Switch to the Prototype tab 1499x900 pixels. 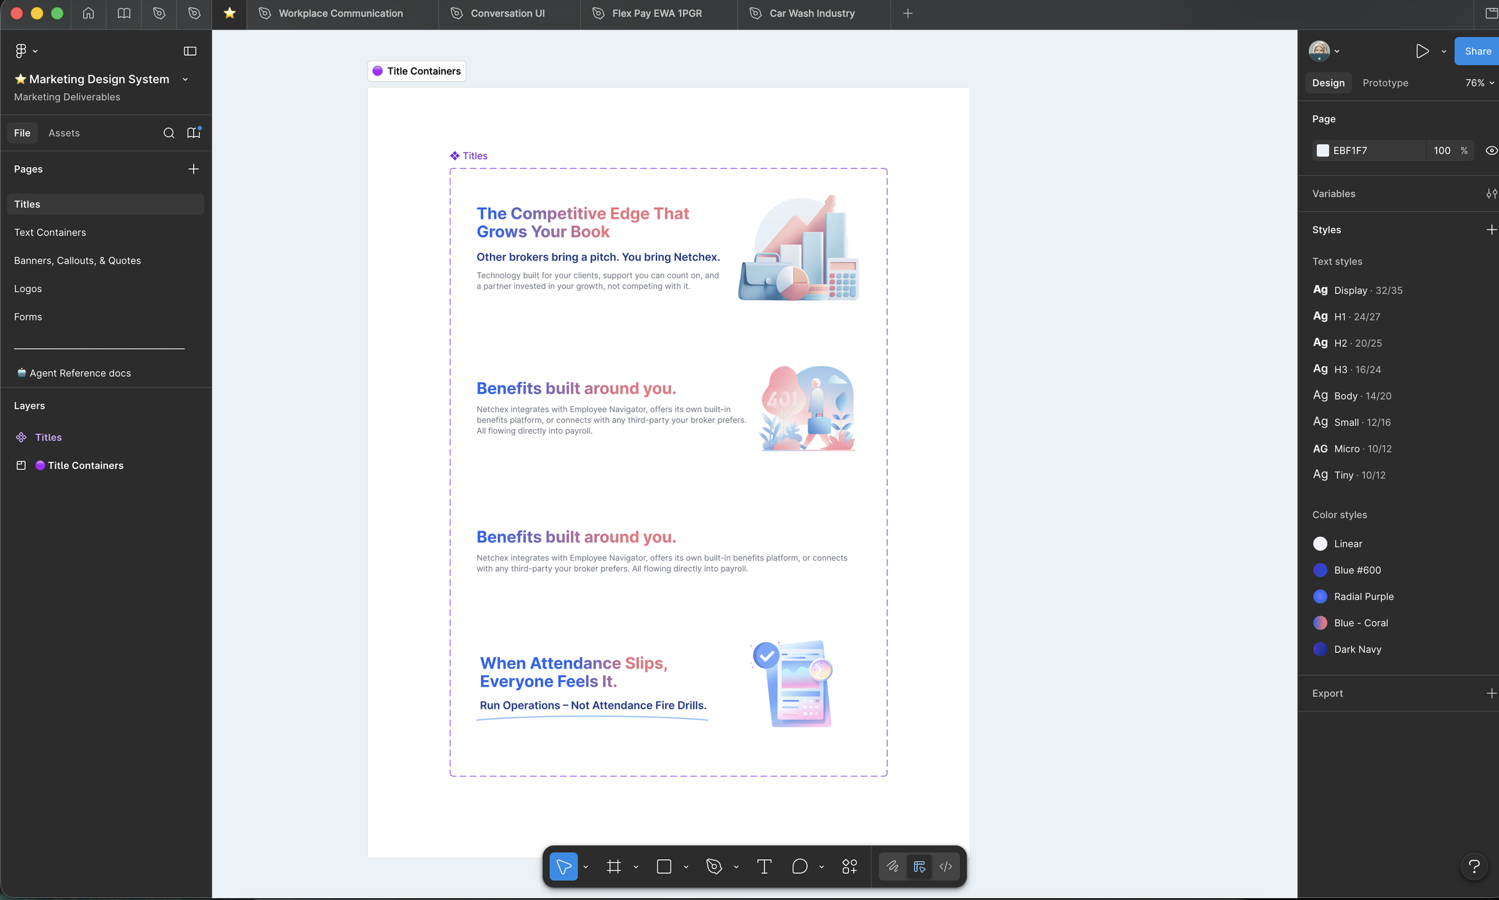tap(1385, 83)
